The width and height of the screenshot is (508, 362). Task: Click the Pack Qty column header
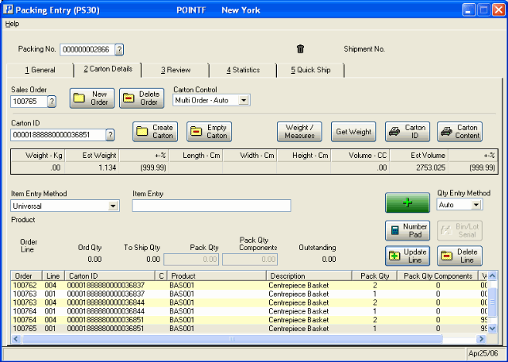coord(375,276)
